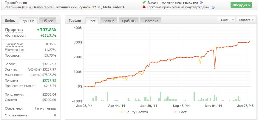Select the Прибыль chart tab
The width and height of the screenshot is (258, 120).
pos(129,21)
